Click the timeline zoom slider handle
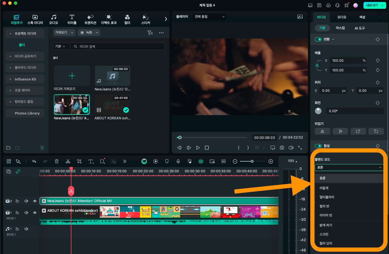389x254 pixels. [x=252, y=161]
